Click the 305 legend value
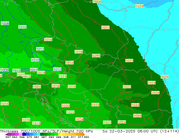 (66, 137)
